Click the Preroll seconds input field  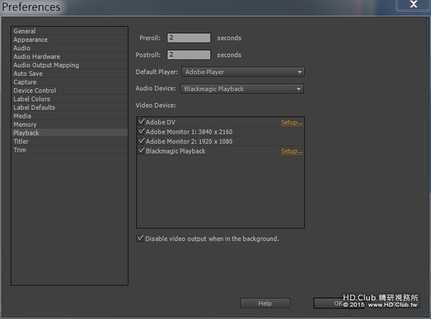pos(189,38)
